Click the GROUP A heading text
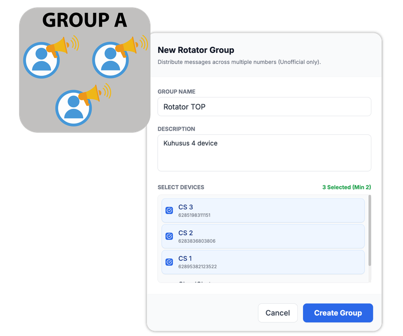The image size is (403, 336). click(x=85, y=20)
